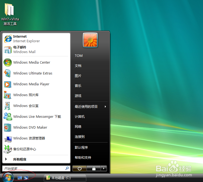This screenshot has width=203, height=182.
Task: Expand 所有程序 list
Action: pos(36,159)
